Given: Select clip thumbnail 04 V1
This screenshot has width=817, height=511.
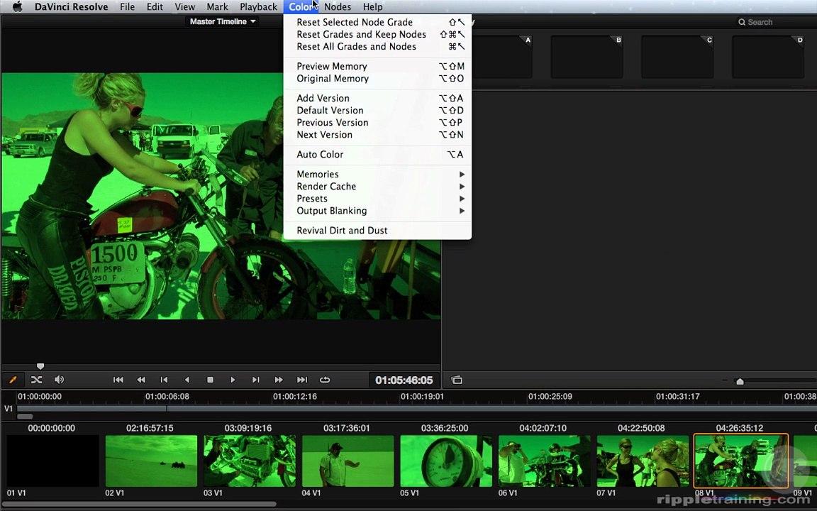Looking at the screenshot, I should [x=348, y=461].
